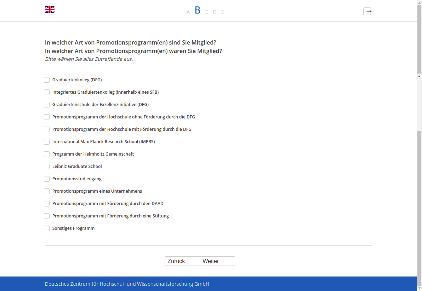Tick Promotionsprogramm mit Förderung durch eine Stiftung
This screenshot has width=422, height=291.
point(47,216)
